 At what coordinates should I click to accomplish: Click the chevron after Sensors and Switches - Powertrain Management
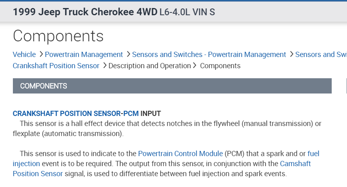(291, 54)
